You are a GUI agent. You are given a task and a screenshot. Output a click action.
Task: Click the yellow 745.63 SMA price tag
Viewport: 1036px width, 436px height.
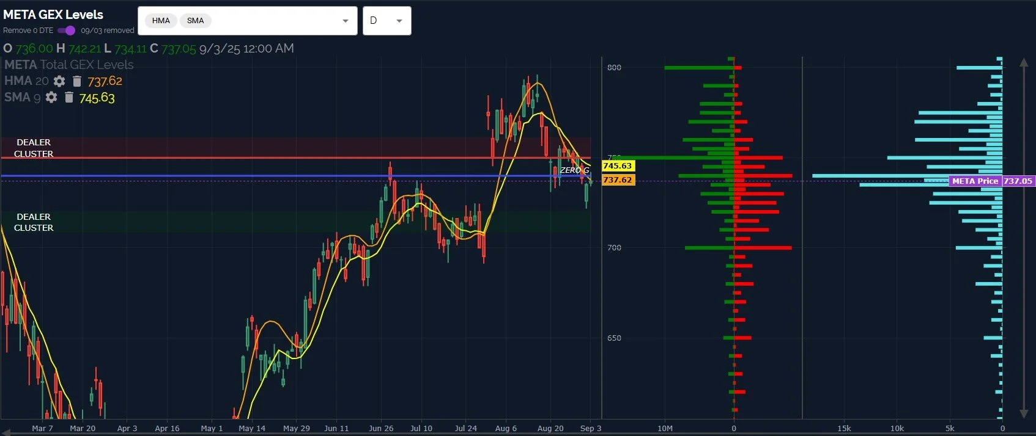[618, 165]
